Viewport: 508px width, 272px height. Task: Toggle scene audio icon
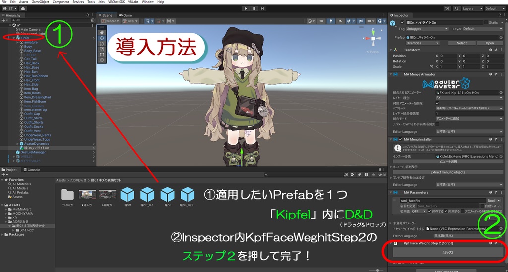pos(340,21)
